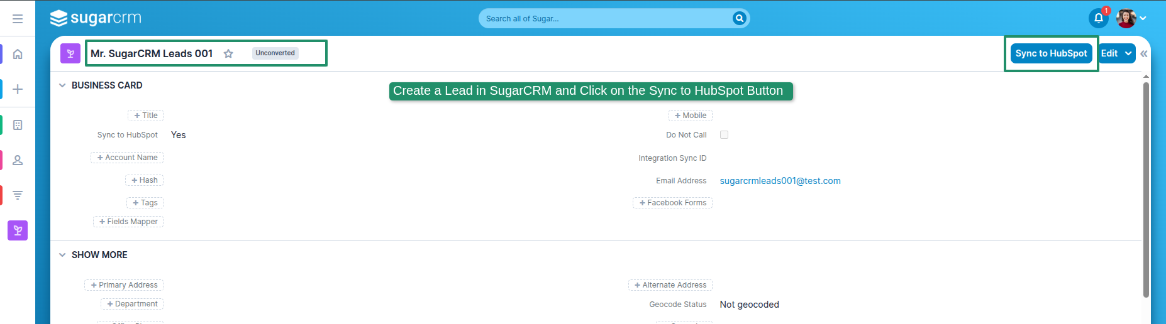Screen dimensions: 1166x324
Task: Open the filter-lines sidebar icon
Action: click(x=18, y=195)
